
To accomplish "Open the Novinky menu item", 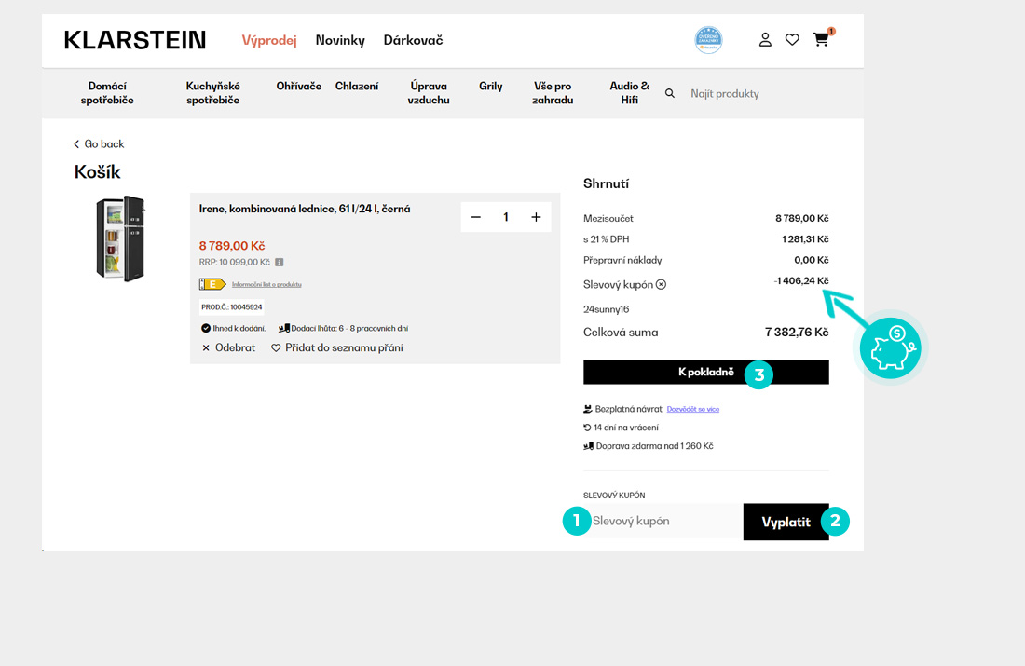I will click(x=340, y=40).
